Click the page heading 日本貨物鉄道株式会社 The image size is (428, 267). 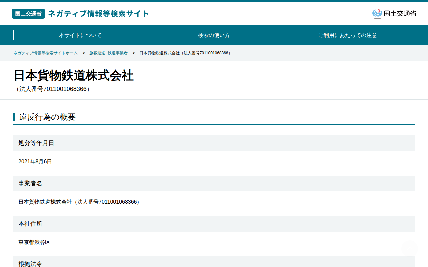coord(74,76)
